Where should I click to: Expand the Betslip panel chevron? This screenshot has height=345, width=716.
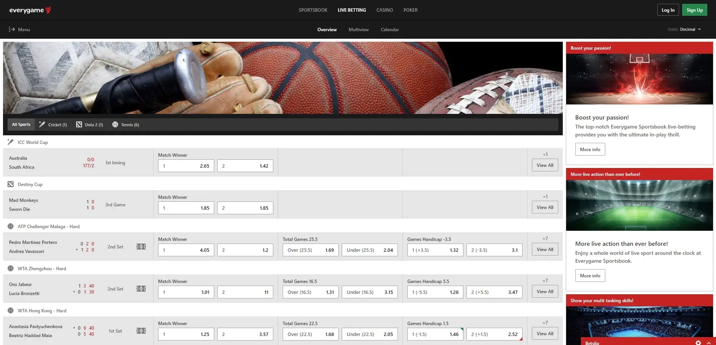click(709, 342)
